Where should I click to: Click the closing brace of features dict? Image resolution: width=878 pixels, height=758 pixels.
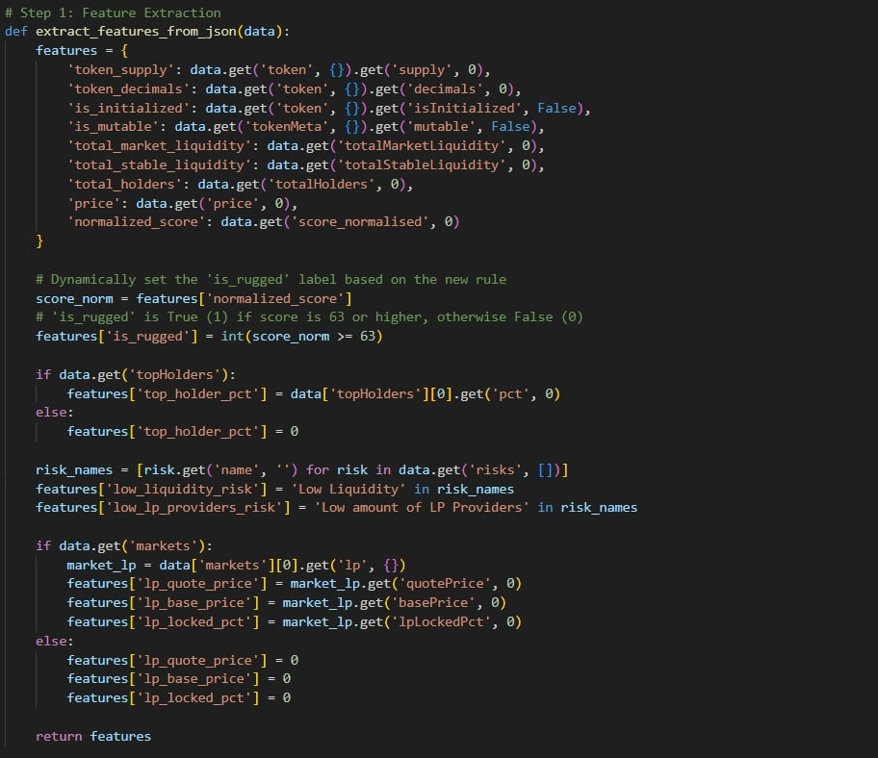39,241
